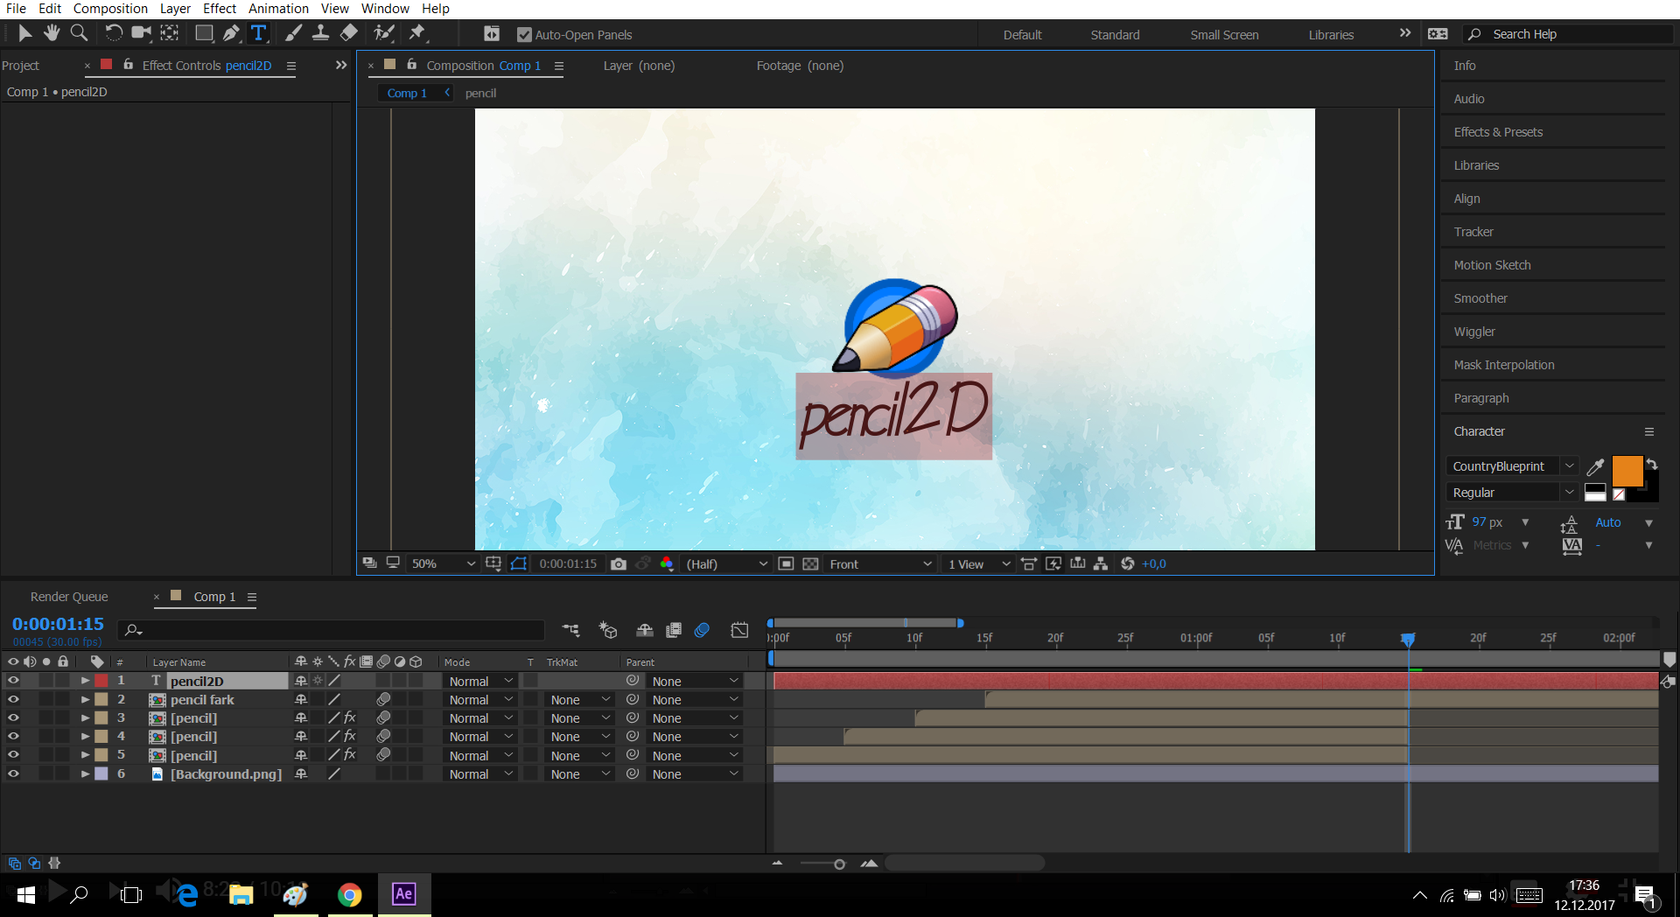Open the Paragraph panel
Image resolution: width=1680 pixels, height=917 pixels.
[x=1480, y=398]
